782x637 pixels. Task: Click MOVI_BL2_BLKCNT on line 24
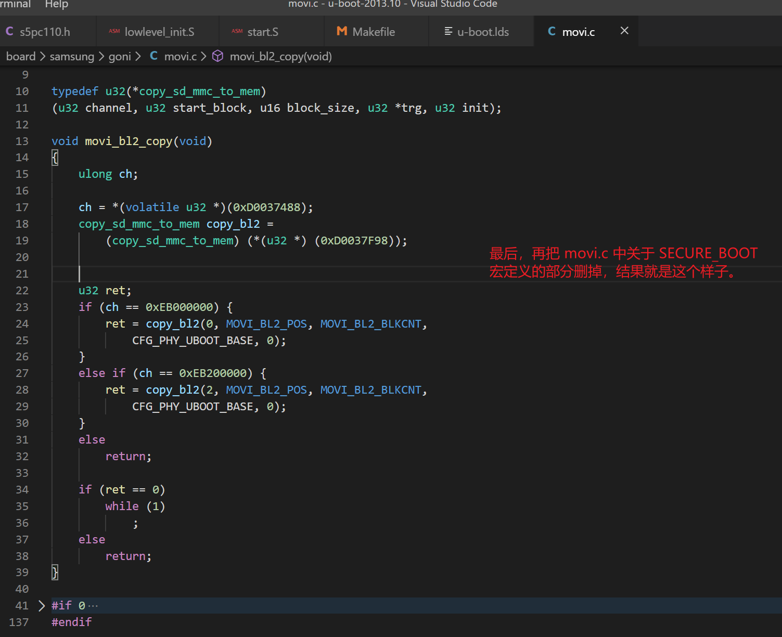[x=370, y=323]
